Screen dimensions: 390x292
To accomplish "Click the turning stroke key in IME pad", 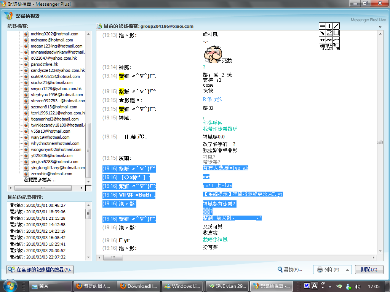I will pyautogui.click(x=329, y=33).
